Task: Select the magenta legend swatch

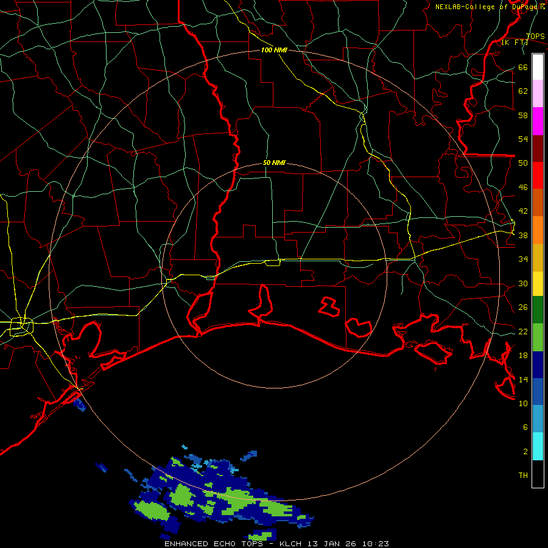Action: [538, 121]
